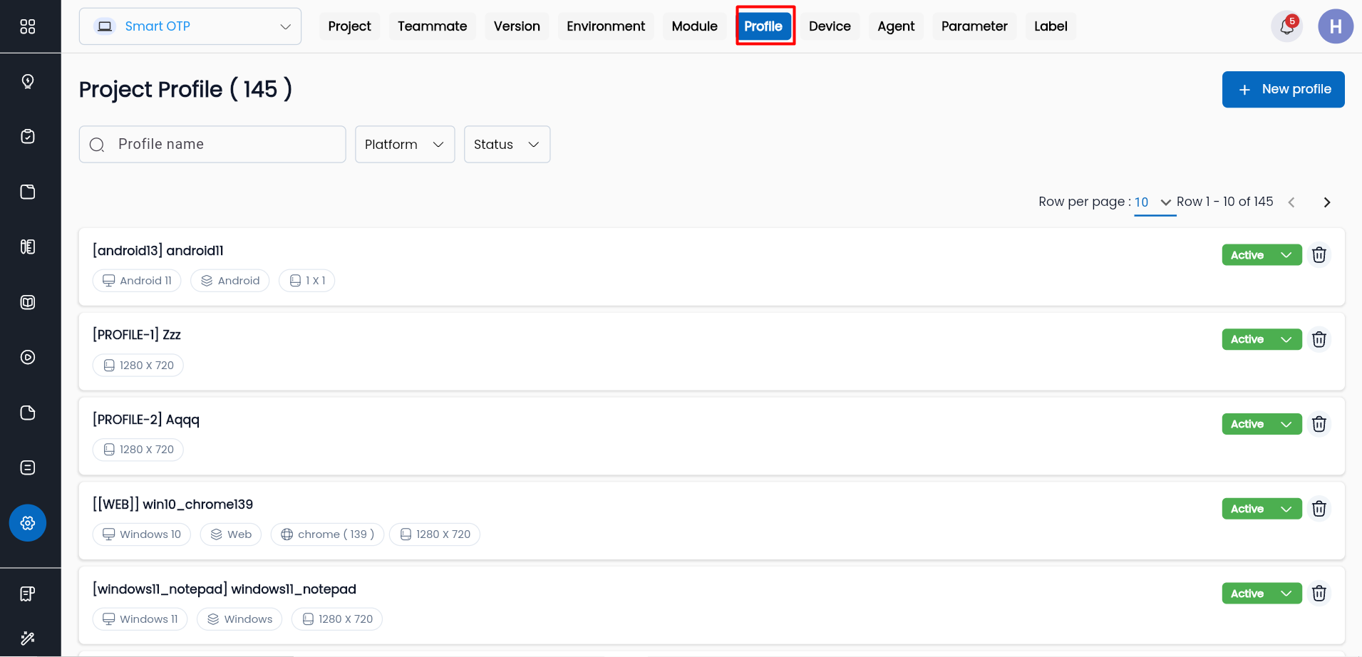Switch to the Device tab
1362x657 pixels.
pyautogui.click(x=830, y=26)
